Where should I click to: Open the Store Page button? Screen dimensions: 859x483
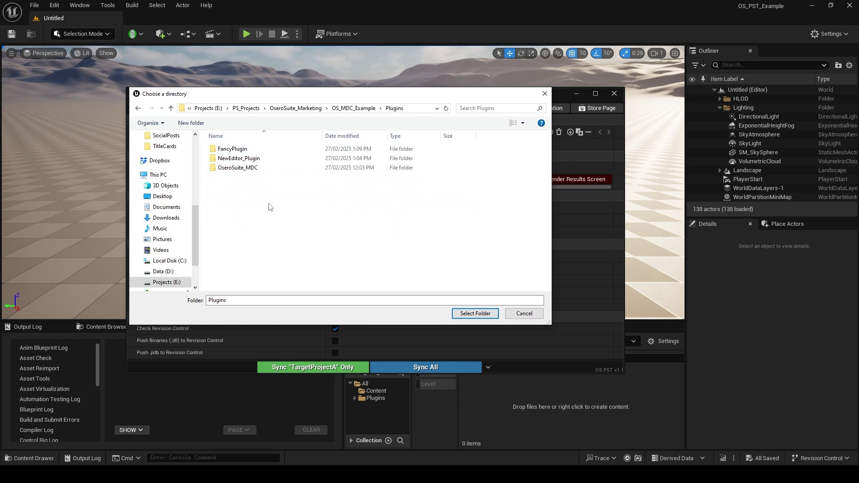pos(597,108)
